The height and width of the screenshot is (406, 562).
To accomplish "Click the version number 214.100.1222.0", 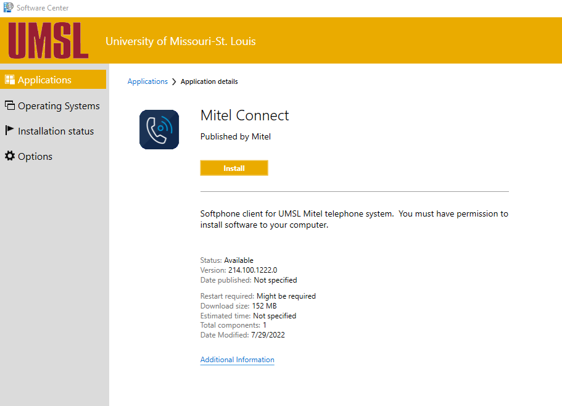I will pyautogui.click(x=253, y=270).
